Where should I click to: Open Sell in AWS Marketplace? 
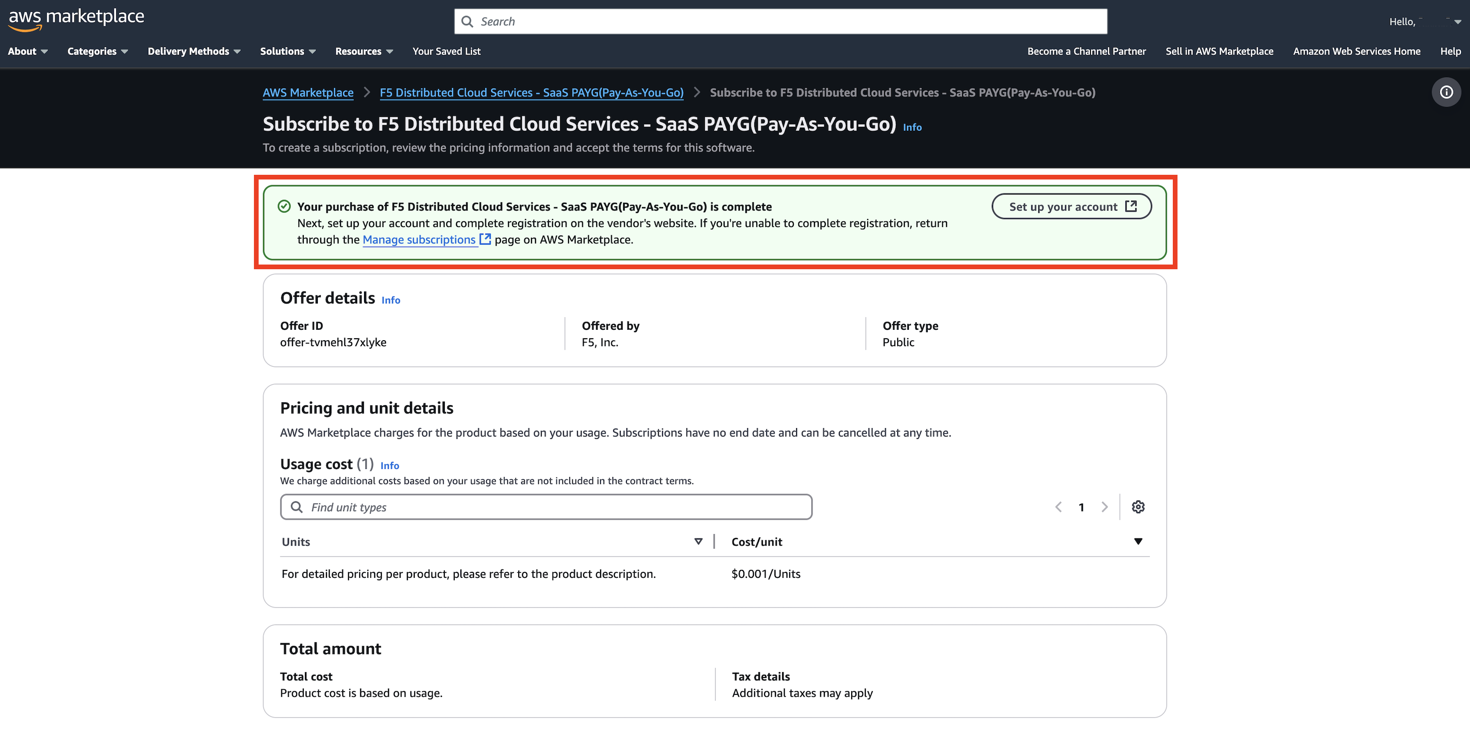click(1219, 51)
